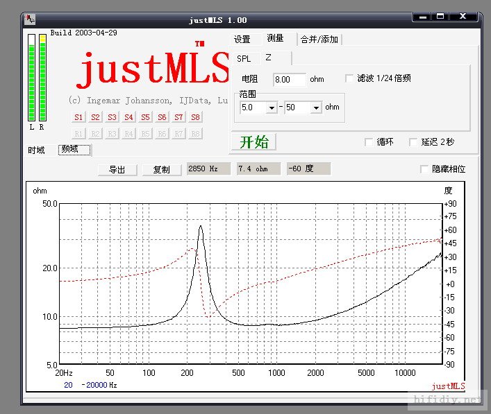This screenshot has width=491, height=414.
Task: Open the 合并/添加 tab
Action: 319,40
